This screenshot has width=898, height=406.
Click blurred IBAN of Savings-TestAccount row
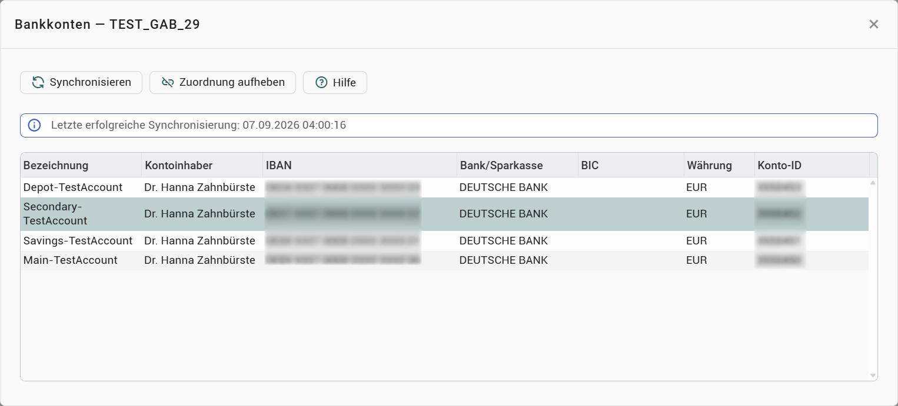(342, 241)
